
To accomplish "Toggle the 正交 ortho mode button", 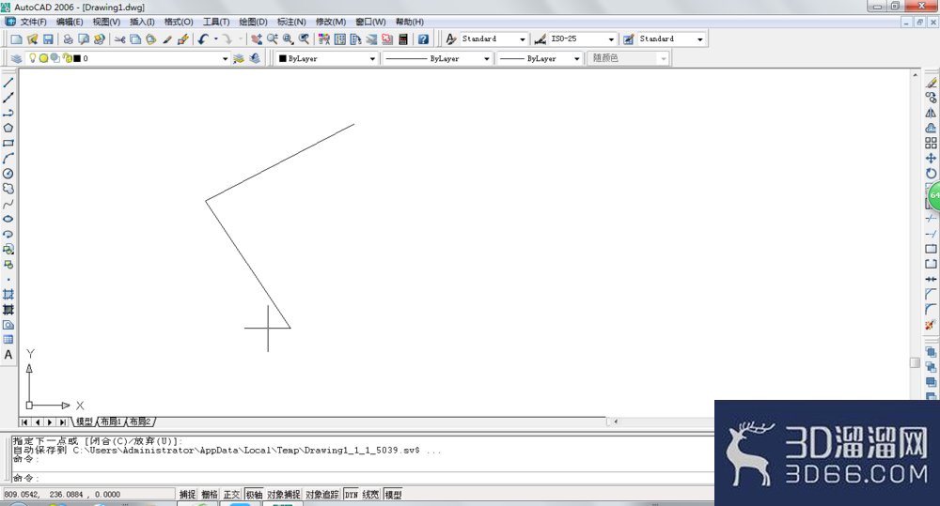I will click(231, 495).
